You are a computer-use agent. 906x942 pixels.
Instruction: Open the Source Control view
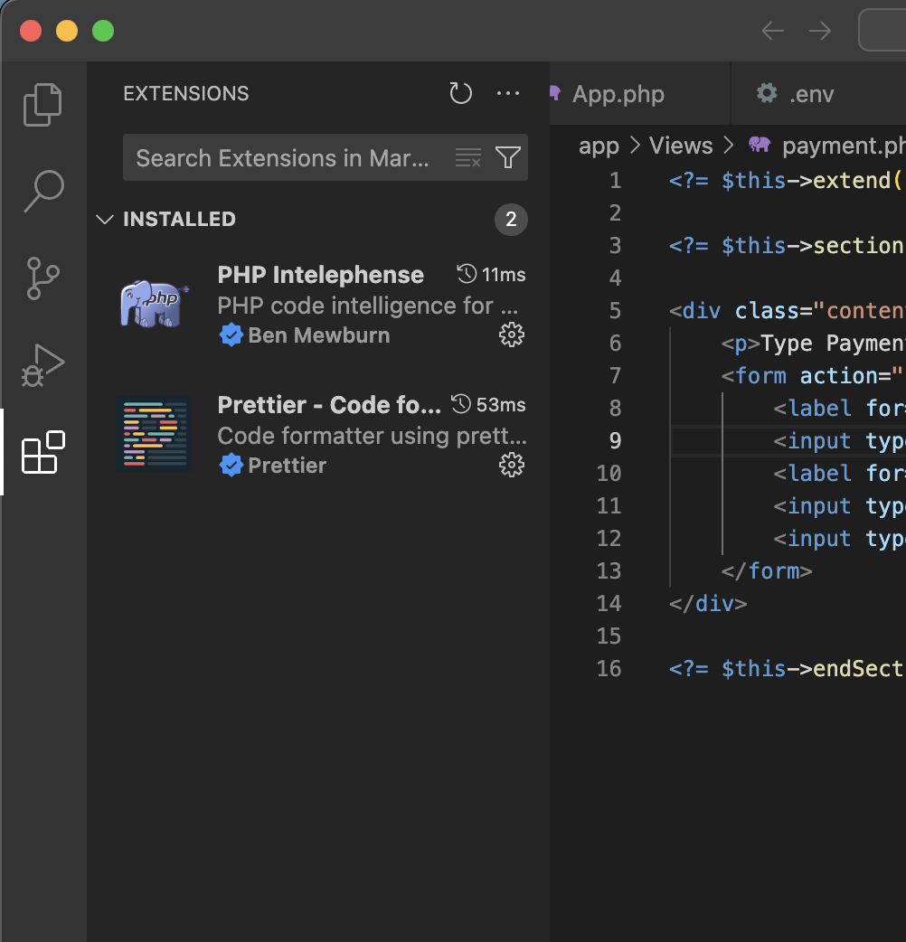coord(43,278)
